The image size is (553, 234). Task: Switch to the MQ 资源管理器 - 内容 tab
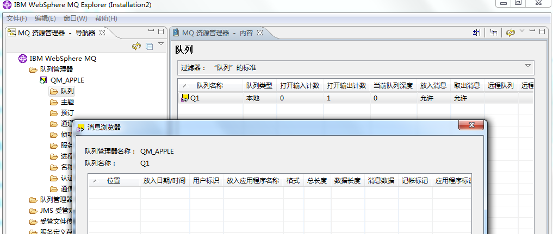point(218,33)
